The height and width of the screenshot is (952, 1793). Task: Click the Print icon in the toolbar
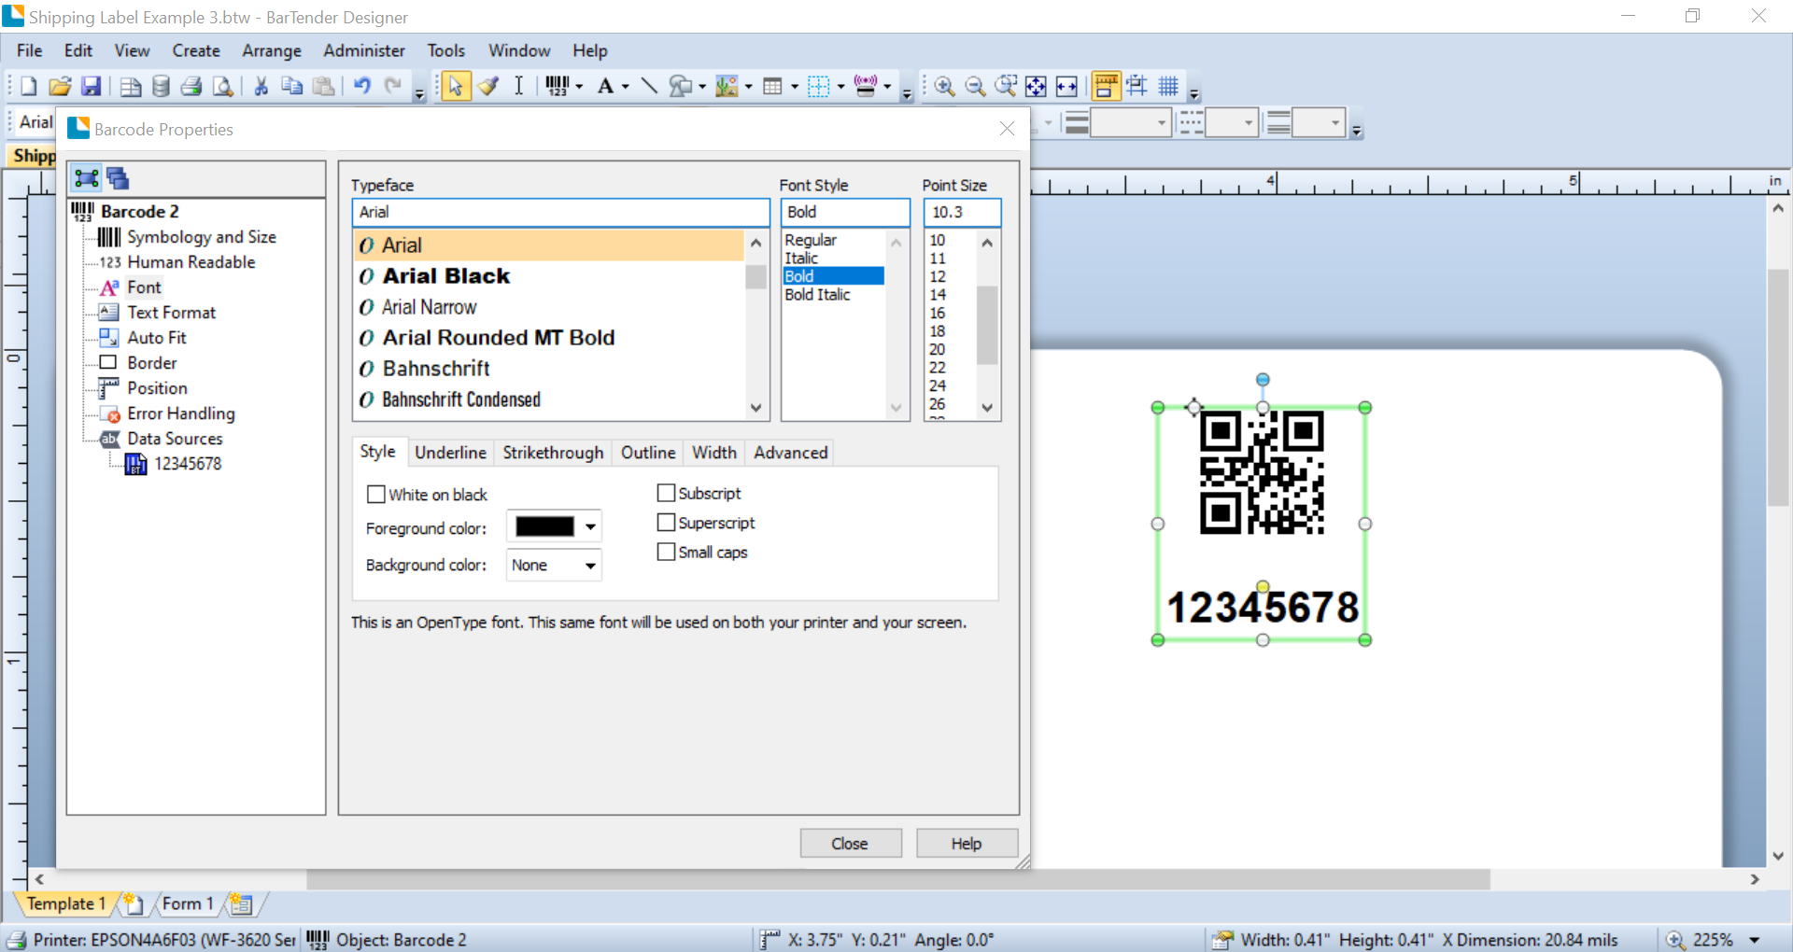[191, 87]
